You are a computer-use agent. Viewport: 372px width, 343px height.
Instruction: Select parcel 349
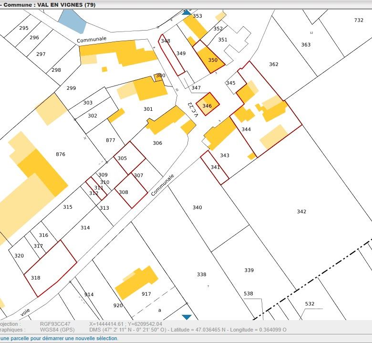pos(181,54)
